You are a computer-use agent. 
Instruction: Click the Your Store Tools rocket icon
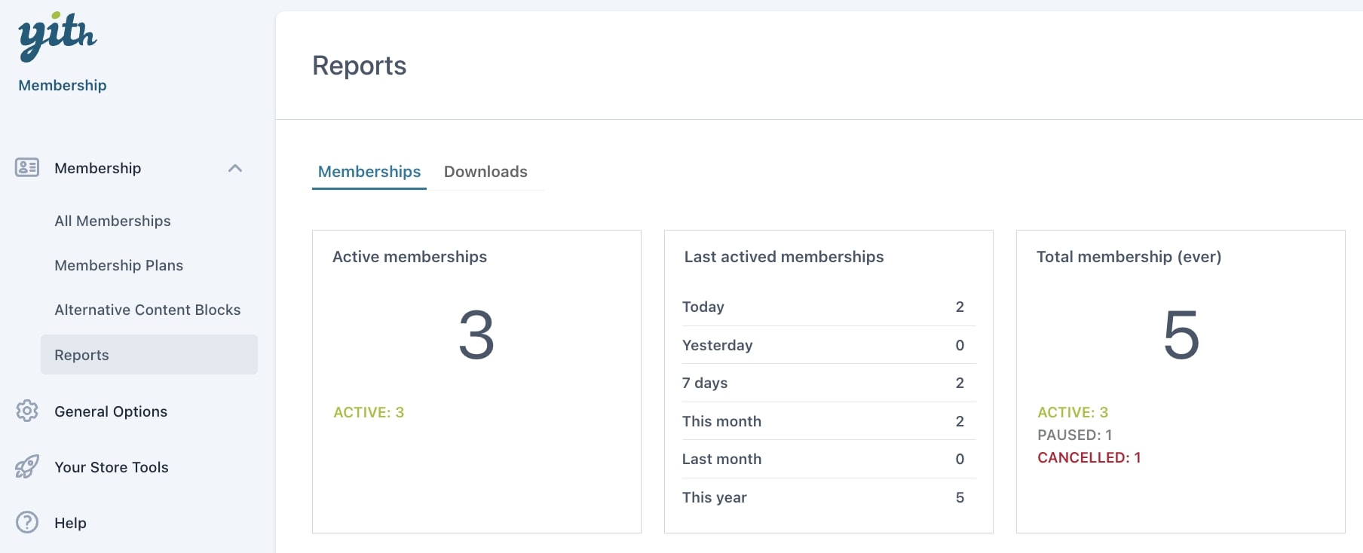[x=27, y=466]
